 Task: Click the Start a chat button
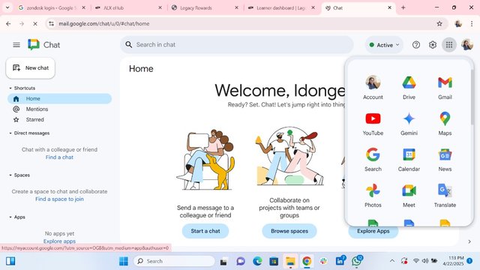tap(205, 231)
